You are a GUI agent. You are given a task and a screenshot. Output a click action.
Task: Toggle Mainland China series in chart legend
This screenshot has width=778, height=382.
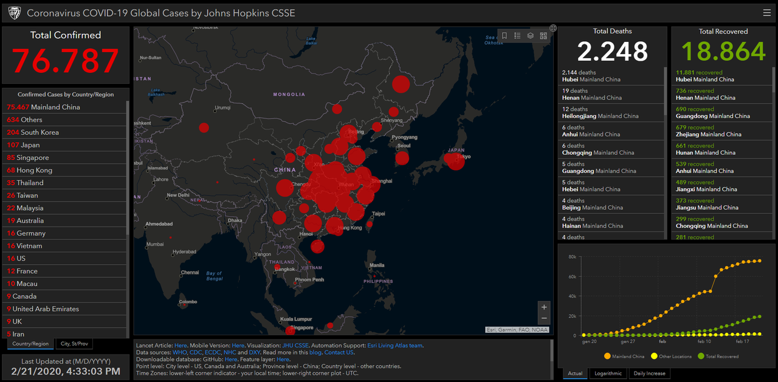[x=624, y=356]
